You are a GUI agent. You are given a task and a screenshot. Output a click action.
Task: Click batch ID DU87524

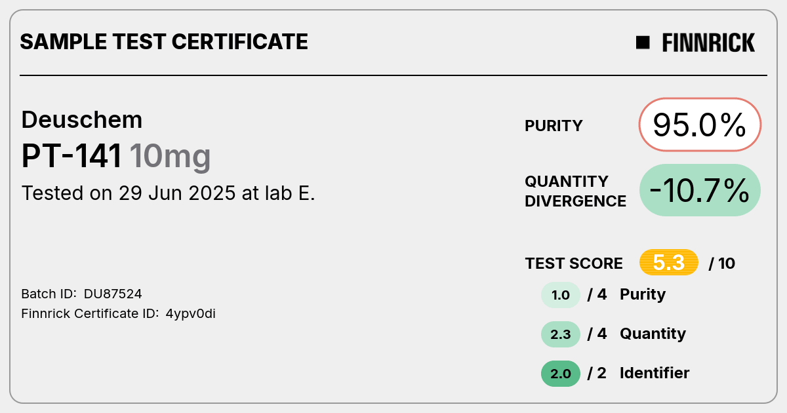coord(113,294)
